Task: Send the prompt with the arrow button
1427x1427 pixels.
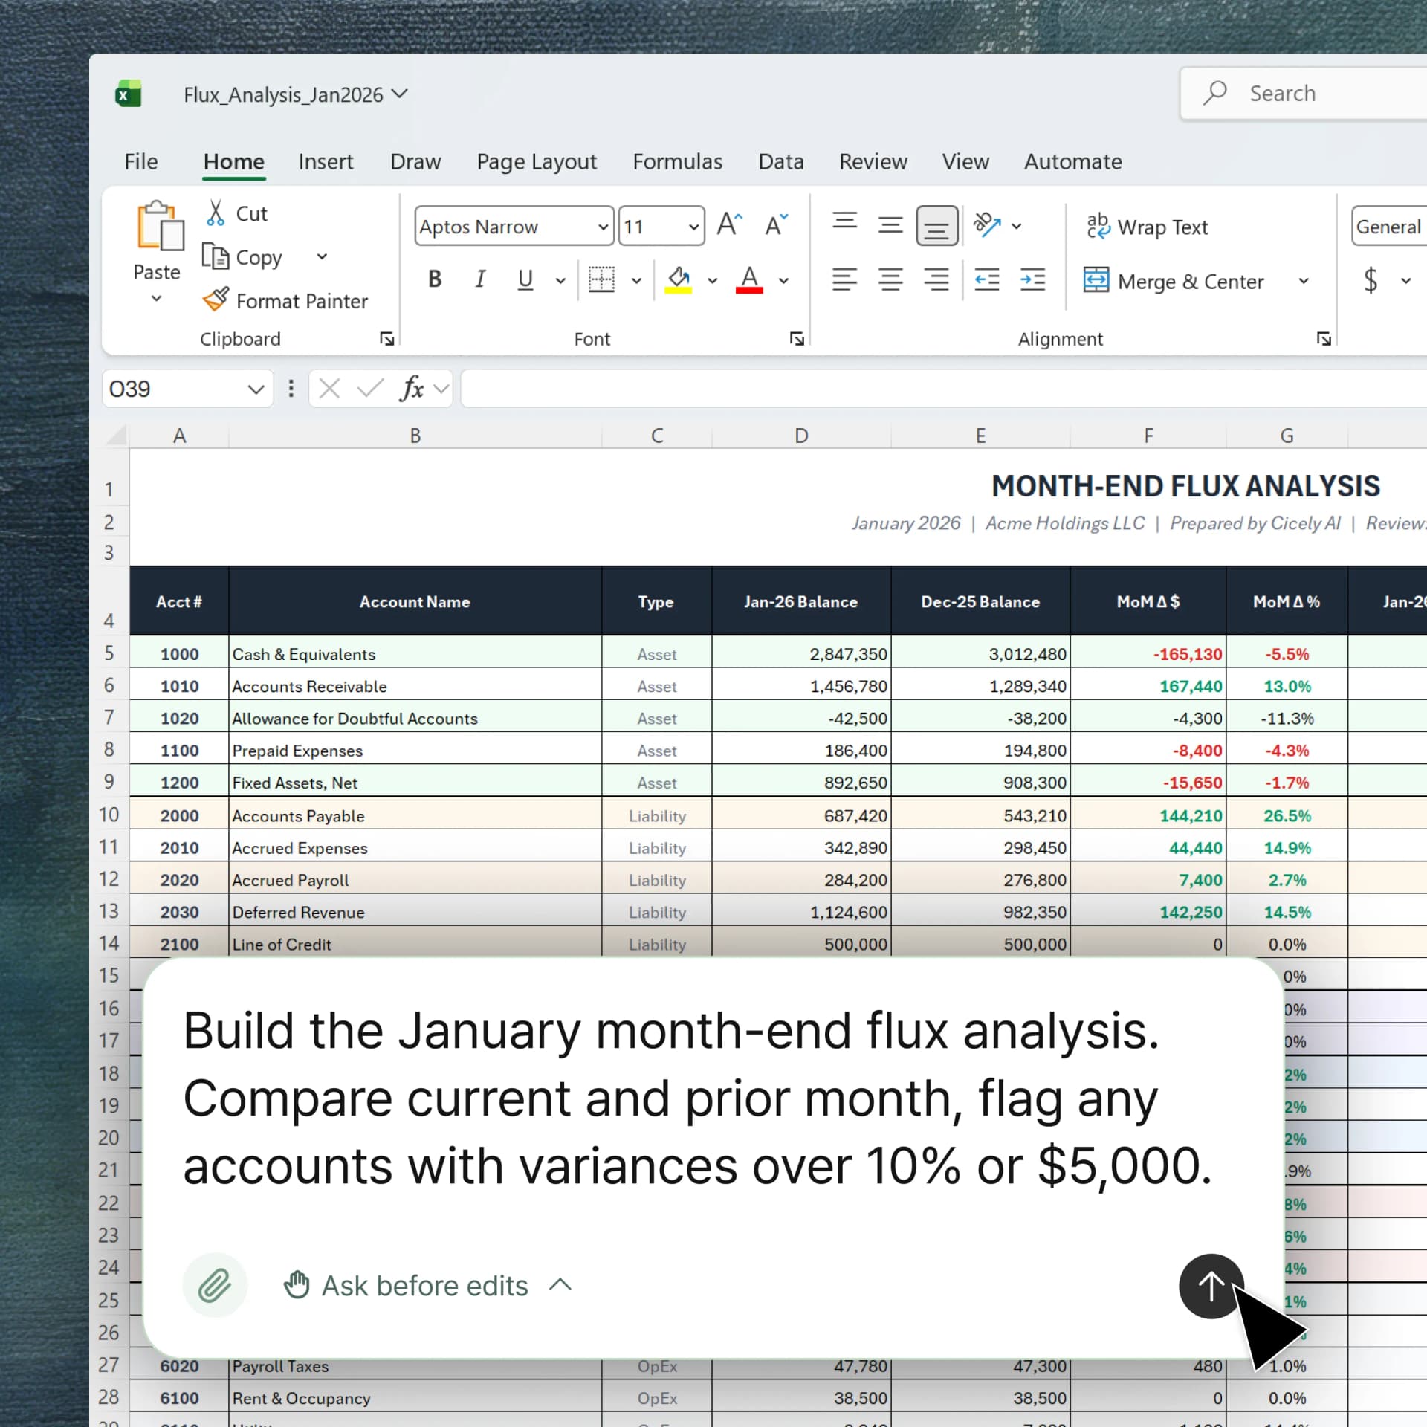Action: point(1210,1287)
